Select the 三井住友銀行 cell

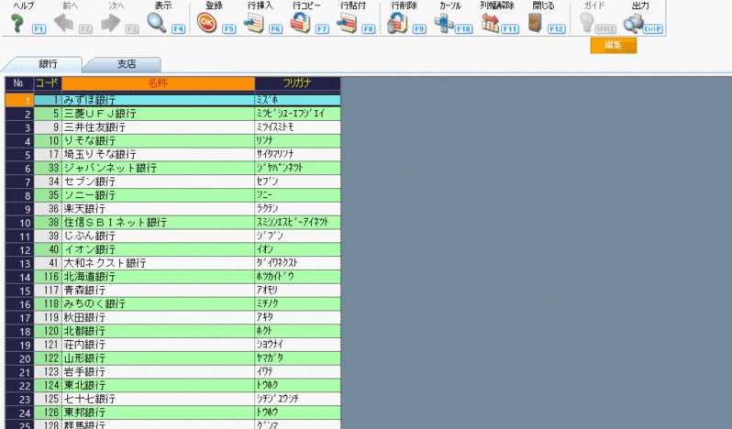click(159, 127)
